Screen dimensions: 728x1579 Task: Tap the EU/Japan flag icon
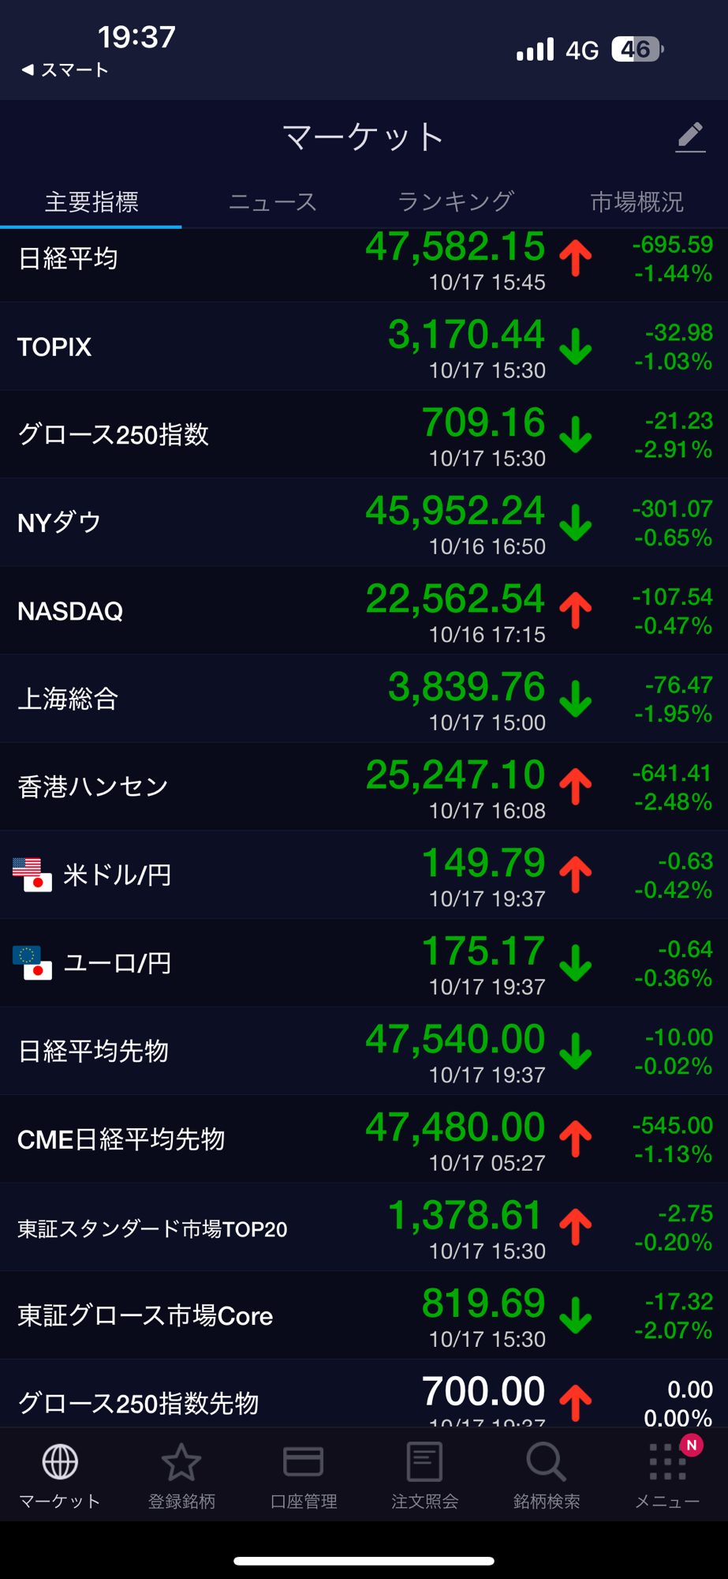pyautogui.click(x=32, y=962)
